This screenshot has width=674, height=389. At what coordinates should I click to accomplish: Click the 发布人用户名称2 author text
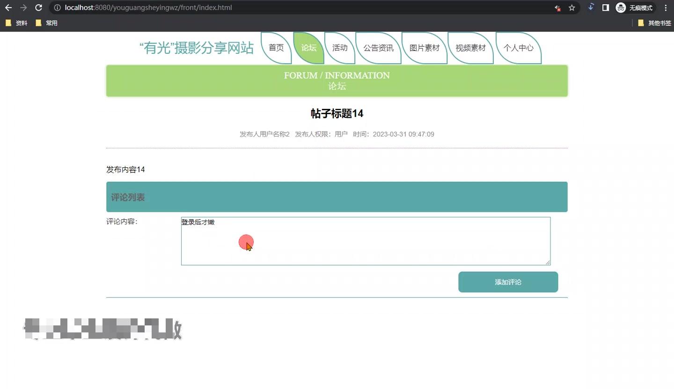pos(264,134)
